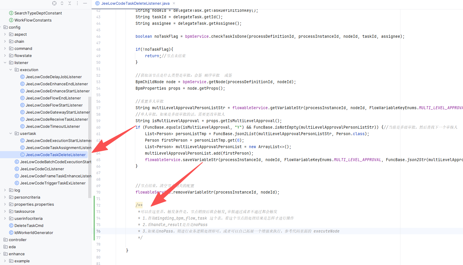Expand the tasksource folder

[5, 211]
